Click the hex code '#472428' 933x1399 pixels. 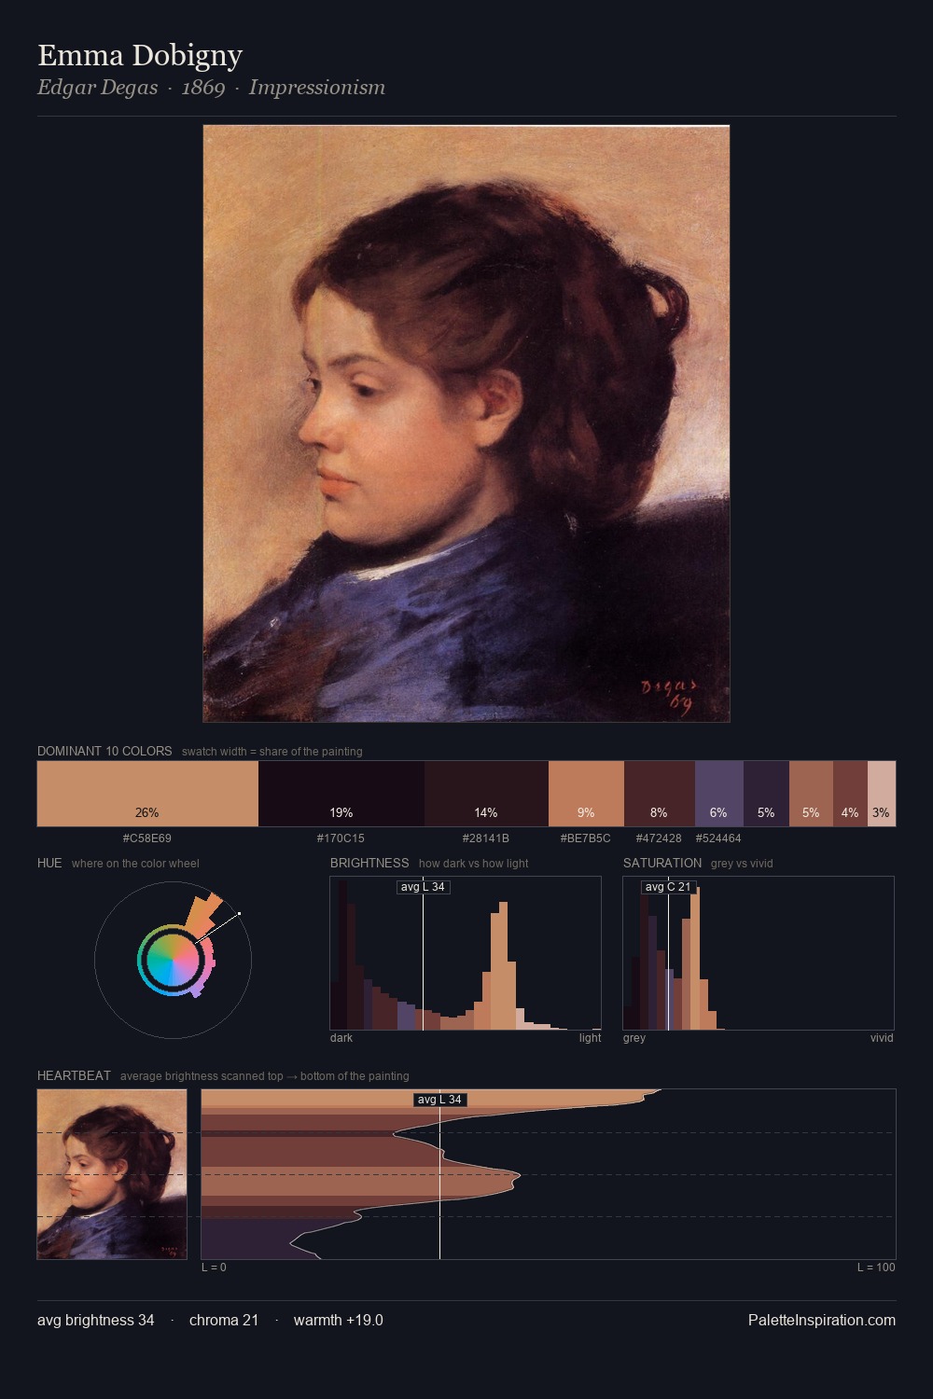tap(659, 838)
